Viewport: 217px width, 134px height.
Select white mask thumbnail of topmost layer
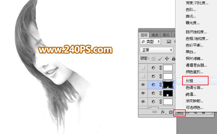click(168, 68)
